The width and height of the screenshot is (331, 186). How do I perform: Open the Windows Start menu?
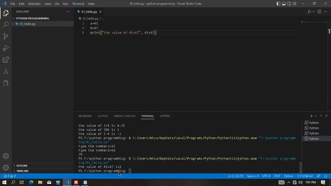pyautogui.click(x=4, y=182)
